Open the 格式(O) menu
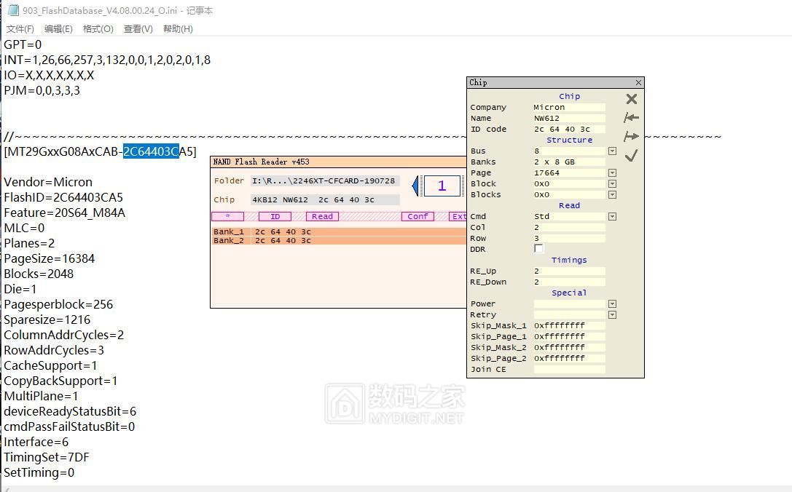 (x=98, y=29)
